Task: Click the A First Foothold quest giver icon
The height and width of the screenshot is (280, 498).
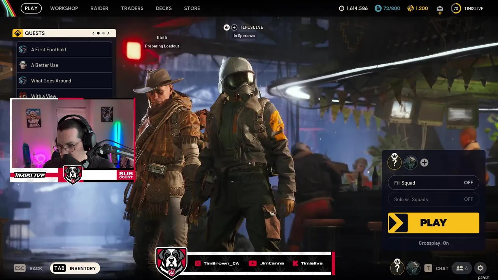Action: pos(23,49)
